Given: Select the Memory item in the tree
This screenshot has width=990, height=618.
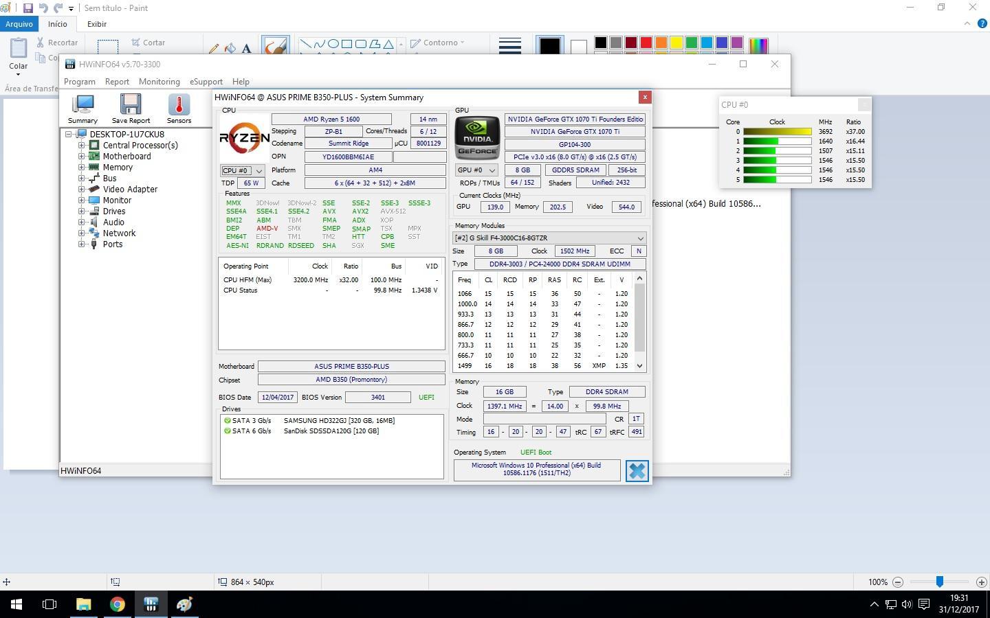Looking at the screenshot, I should [118, 167].
